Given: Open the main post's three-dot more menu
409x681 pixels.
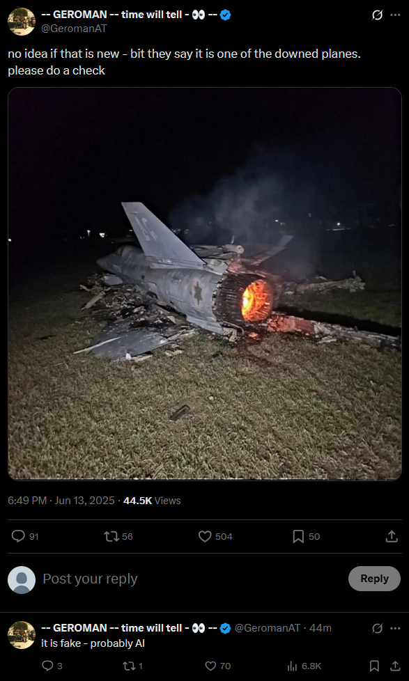Looking at the screenshot, I should coord(394,15).
